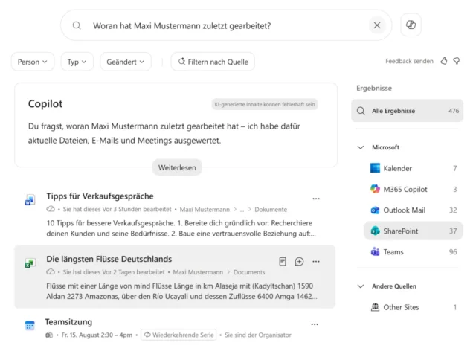Screen dimensions: 476x354
Task: Open more options for Teamsitzung
Action: (315, 324)
